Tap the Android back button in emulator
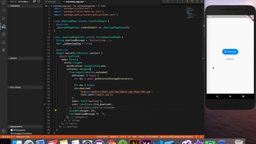Screen dimensions: 256x144 [x=217, y=96]
